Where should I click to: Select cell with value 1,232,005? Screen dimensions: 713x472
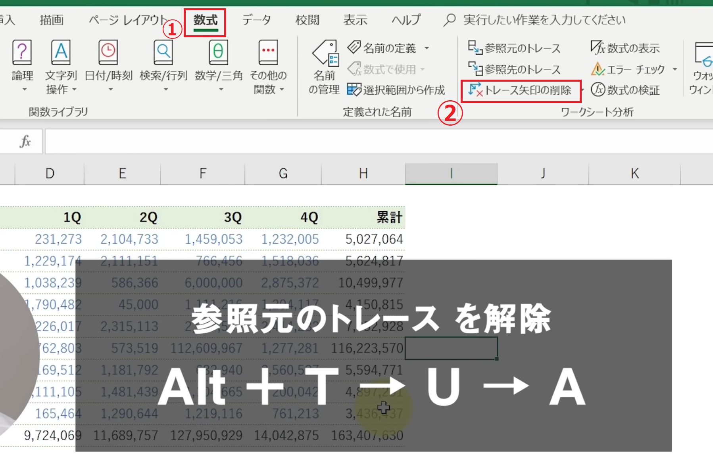[x=283, y=239]
